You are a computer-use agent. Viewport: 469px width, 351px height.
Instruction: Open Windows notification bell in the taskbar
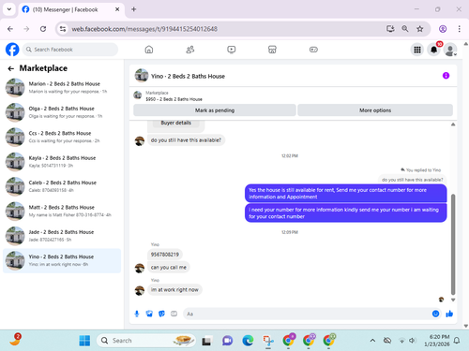coord(457,341)
